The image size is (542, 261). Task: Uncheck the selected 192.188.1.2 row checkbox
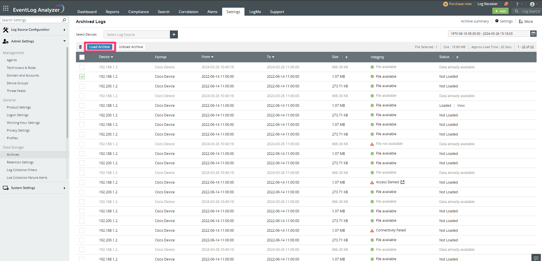tap(82, 77)
